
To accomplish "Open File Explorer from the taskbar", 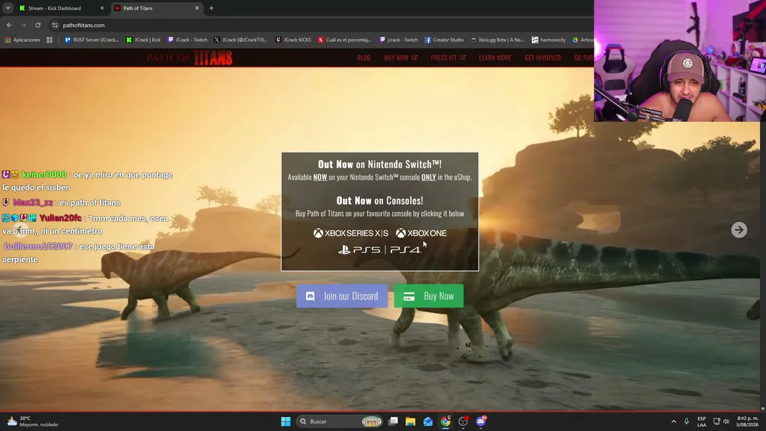I will pos(411,421).
